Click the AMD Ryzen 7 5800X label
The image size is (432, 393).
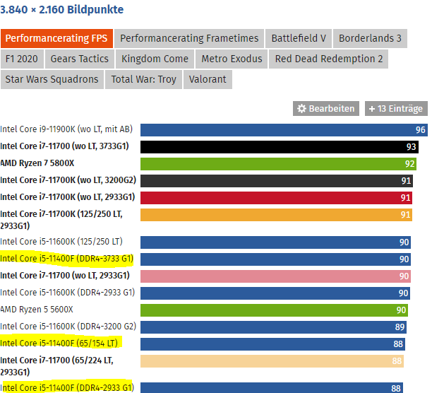(x=37, y=163)
